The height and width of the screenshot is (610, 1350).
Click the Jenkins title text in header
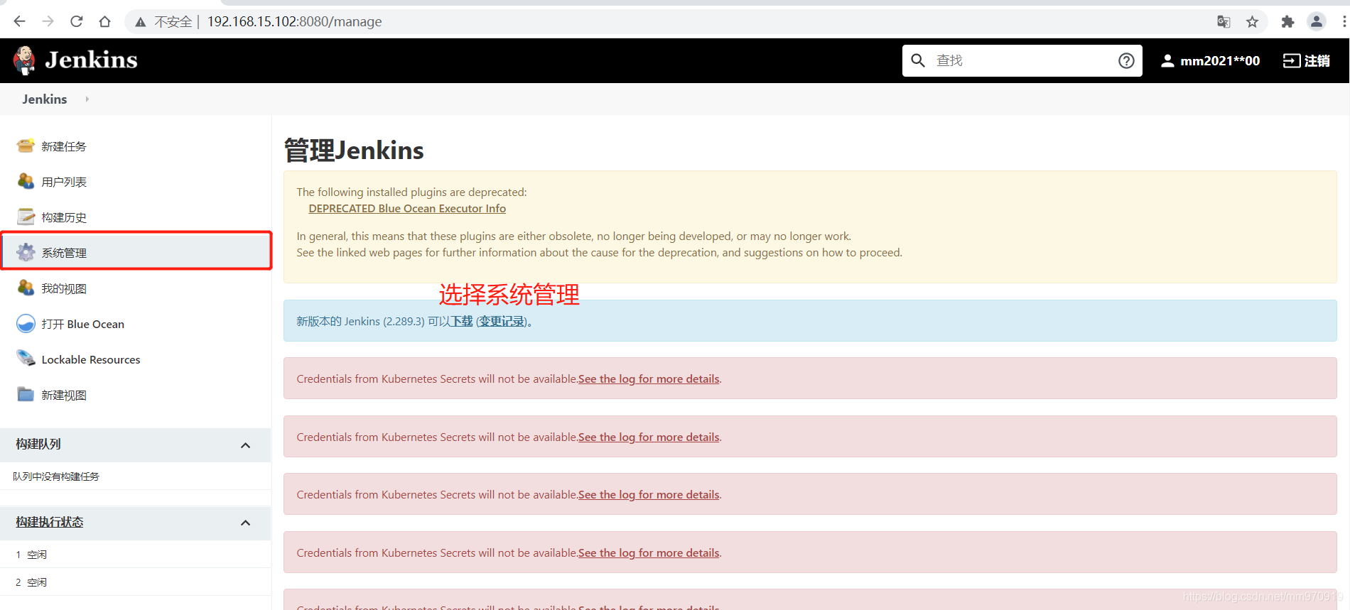tap(91, 60)
